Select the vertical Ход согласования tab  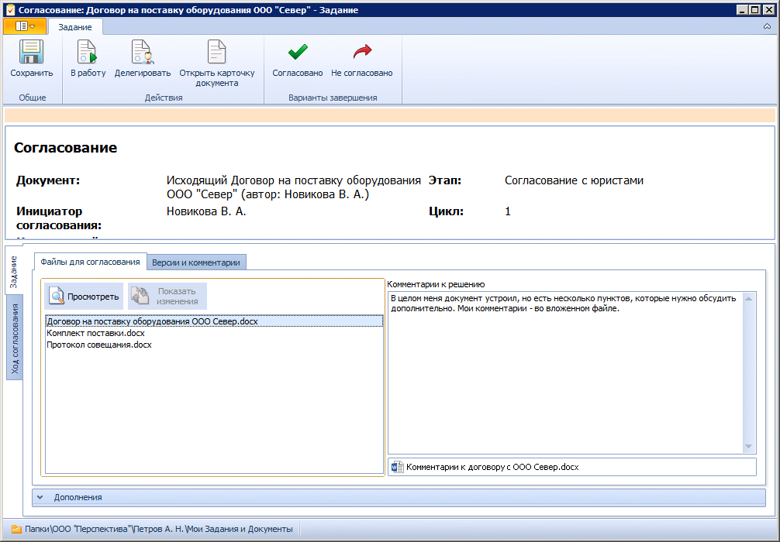[x=15, y=338]
